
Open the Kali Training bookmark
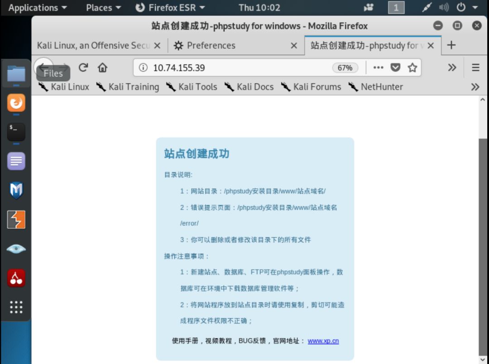coord(127,87)
